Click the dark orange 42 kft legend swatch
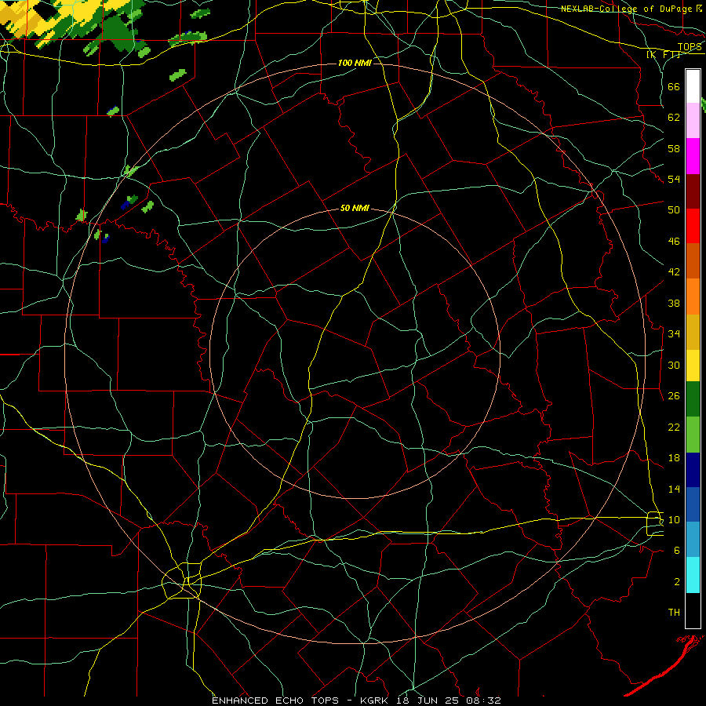The width and height of the screenshot is (706, 706). (693, 260)
